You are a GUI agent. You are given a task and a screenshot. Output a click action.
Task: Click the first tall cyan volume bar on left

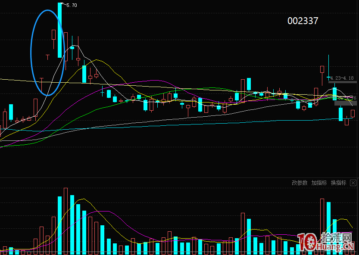click(60, 224)
